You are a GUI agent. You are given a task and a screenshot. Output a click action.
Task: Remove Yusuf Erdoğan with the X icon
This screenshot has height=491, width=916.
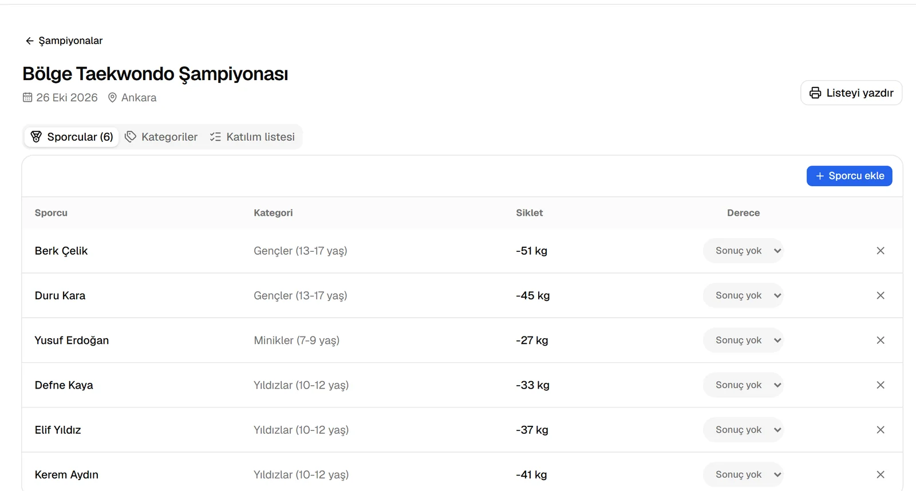pos(881,340)
